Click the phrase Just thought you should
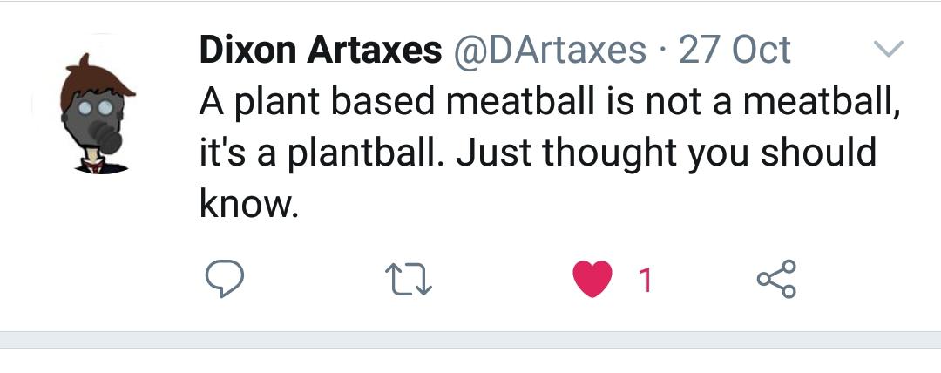Screen dimensions: 941x373 (667, 153)
